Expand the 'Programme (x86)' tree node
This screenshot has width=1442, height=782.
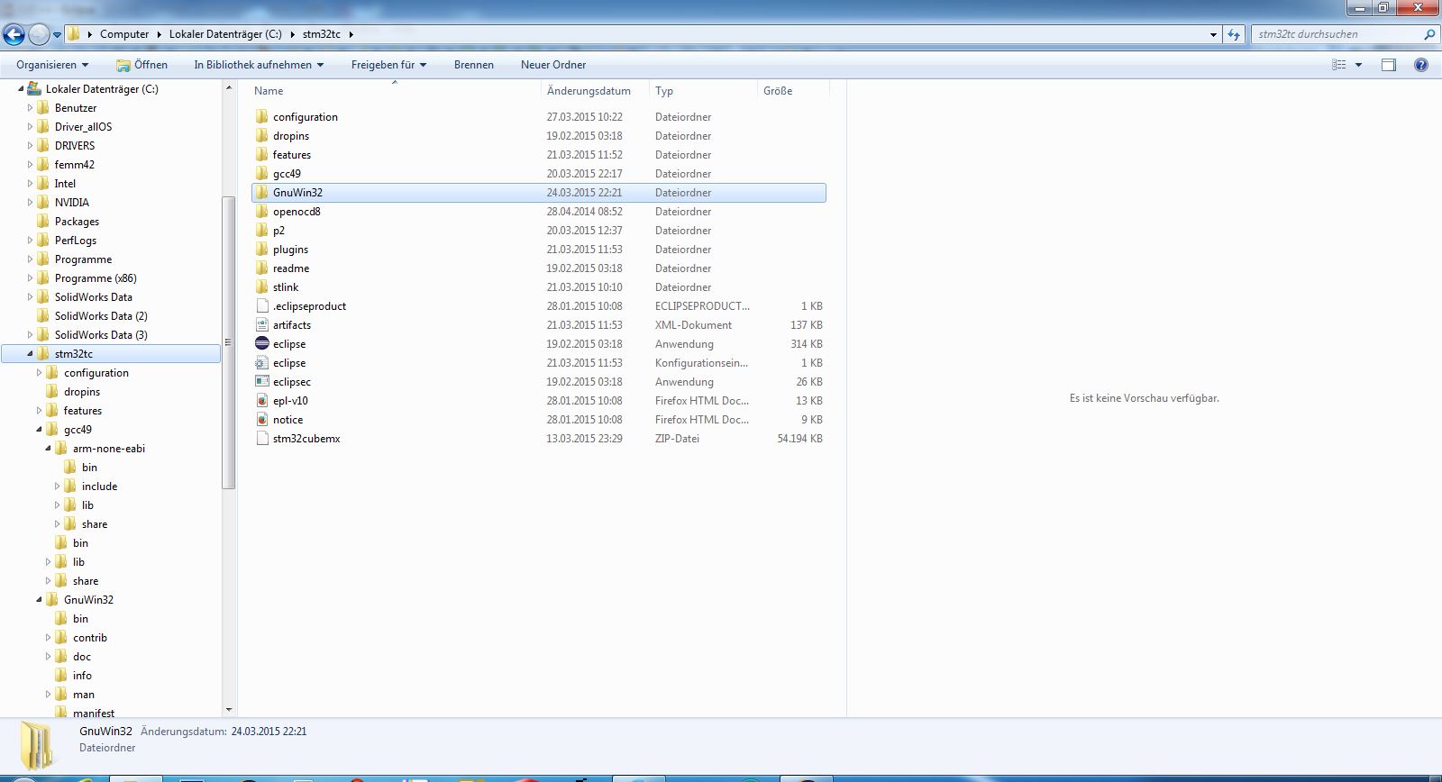pyautogui.click(x=30, y=278)
